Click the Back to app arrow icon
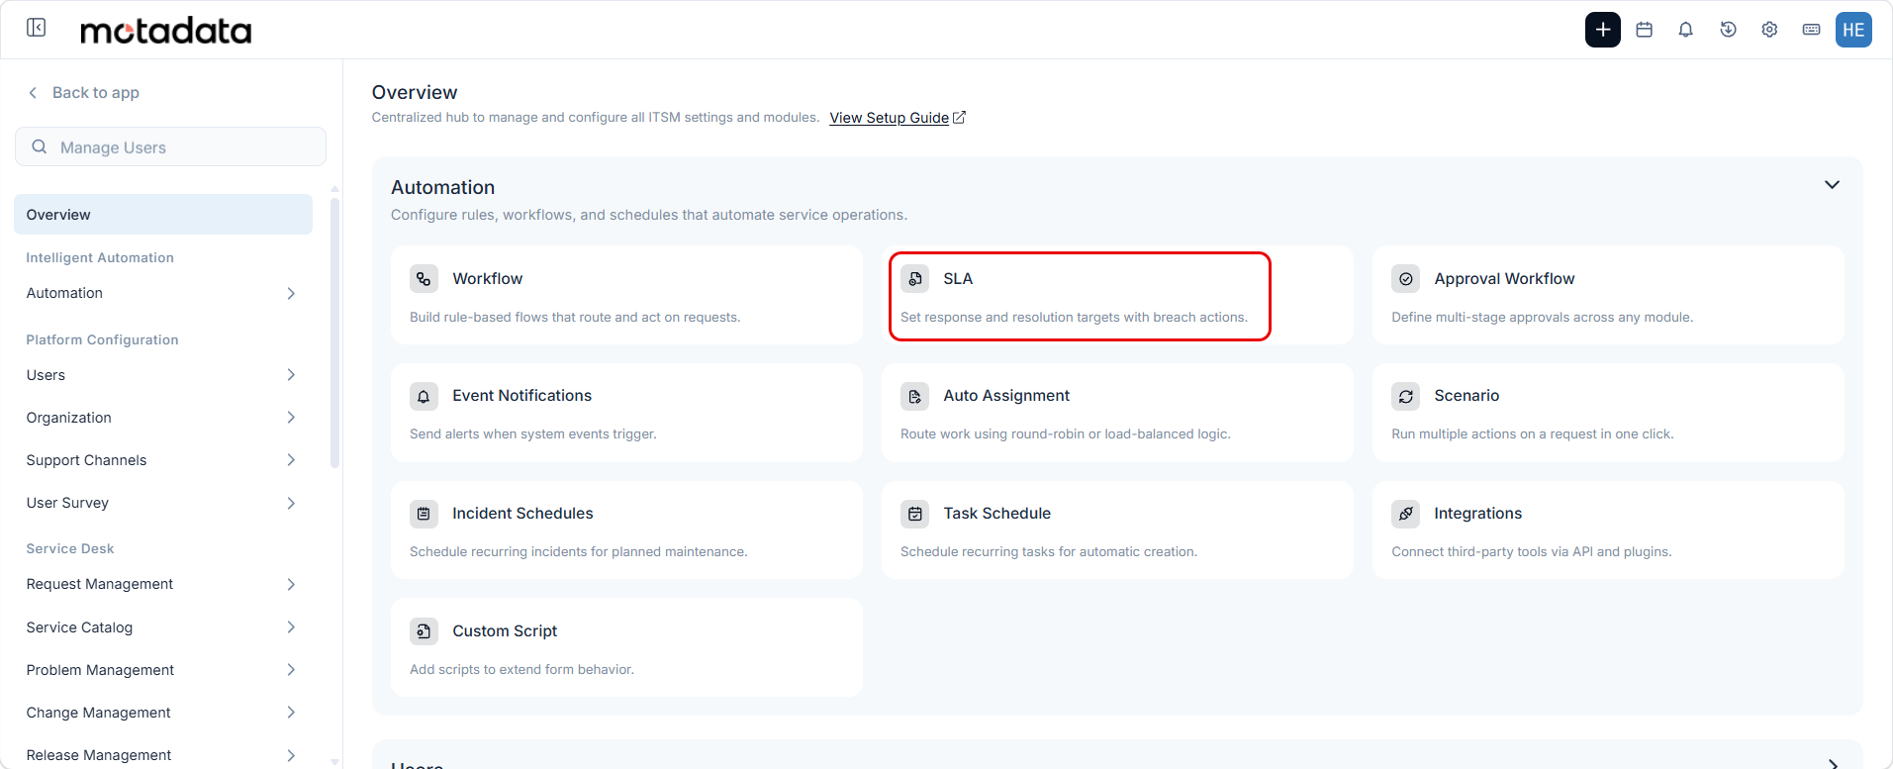Screen dimensions: 1893x769 click(x=33, y=92)
